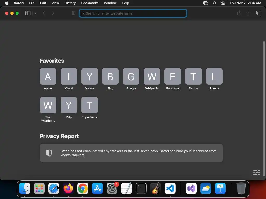Open the Yahoo favorite
Viewport: 266px width, 199px height.
point(90,76)
